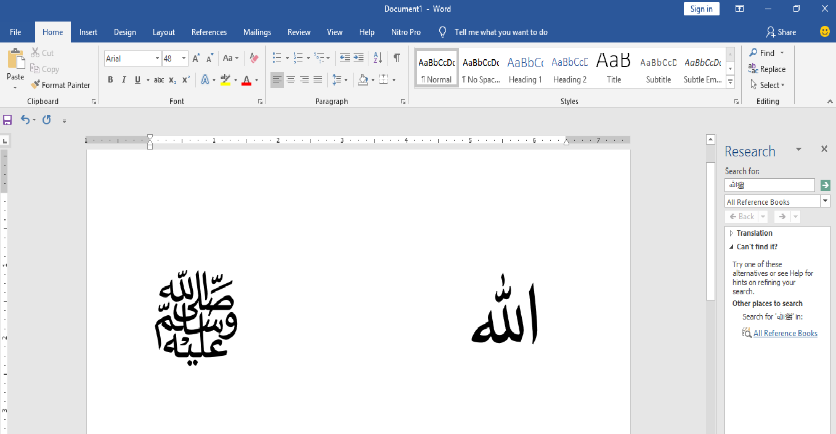Open the File tab
This screenshot has height=434, width=836.
tap(15, 32)
